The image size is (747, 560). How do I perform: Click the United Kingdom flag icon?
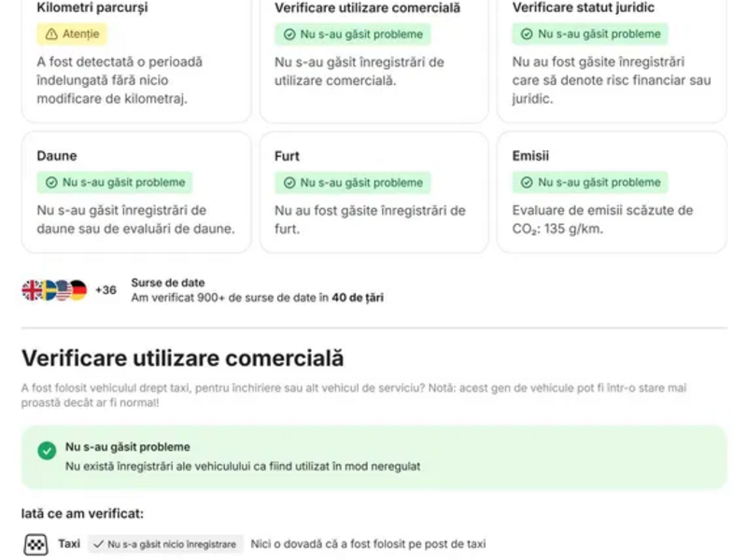(x=32, y=290)
